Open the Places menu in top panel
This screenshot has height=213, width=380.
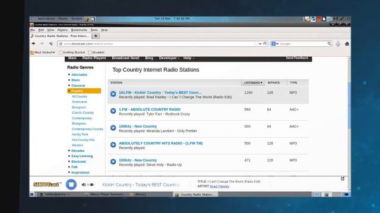63,18
